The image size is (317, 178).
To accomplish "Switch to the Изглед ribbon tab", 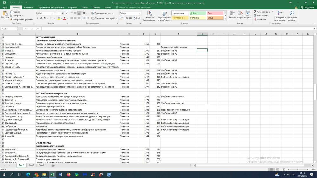I will point(108,8).
